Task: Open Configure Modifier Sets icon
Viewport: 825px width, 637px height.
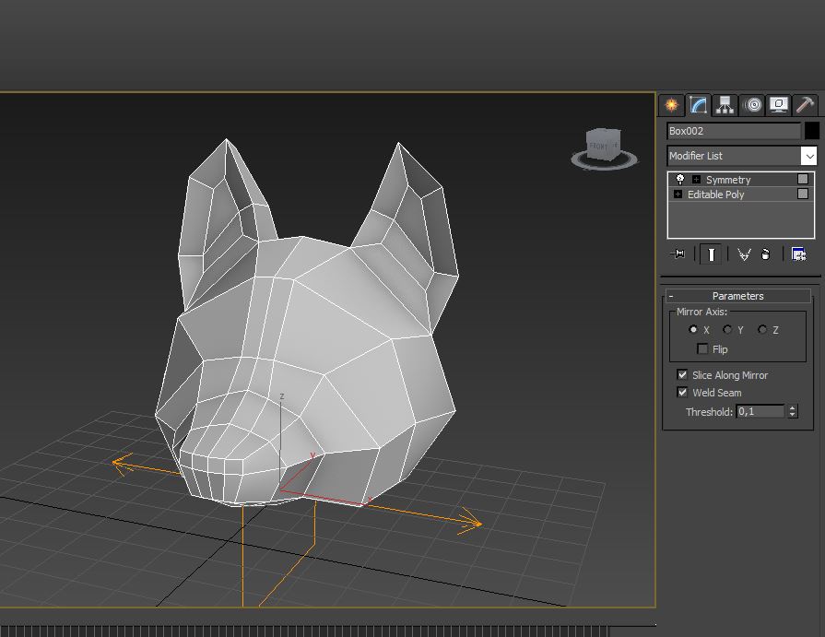Action: [798, 254]
